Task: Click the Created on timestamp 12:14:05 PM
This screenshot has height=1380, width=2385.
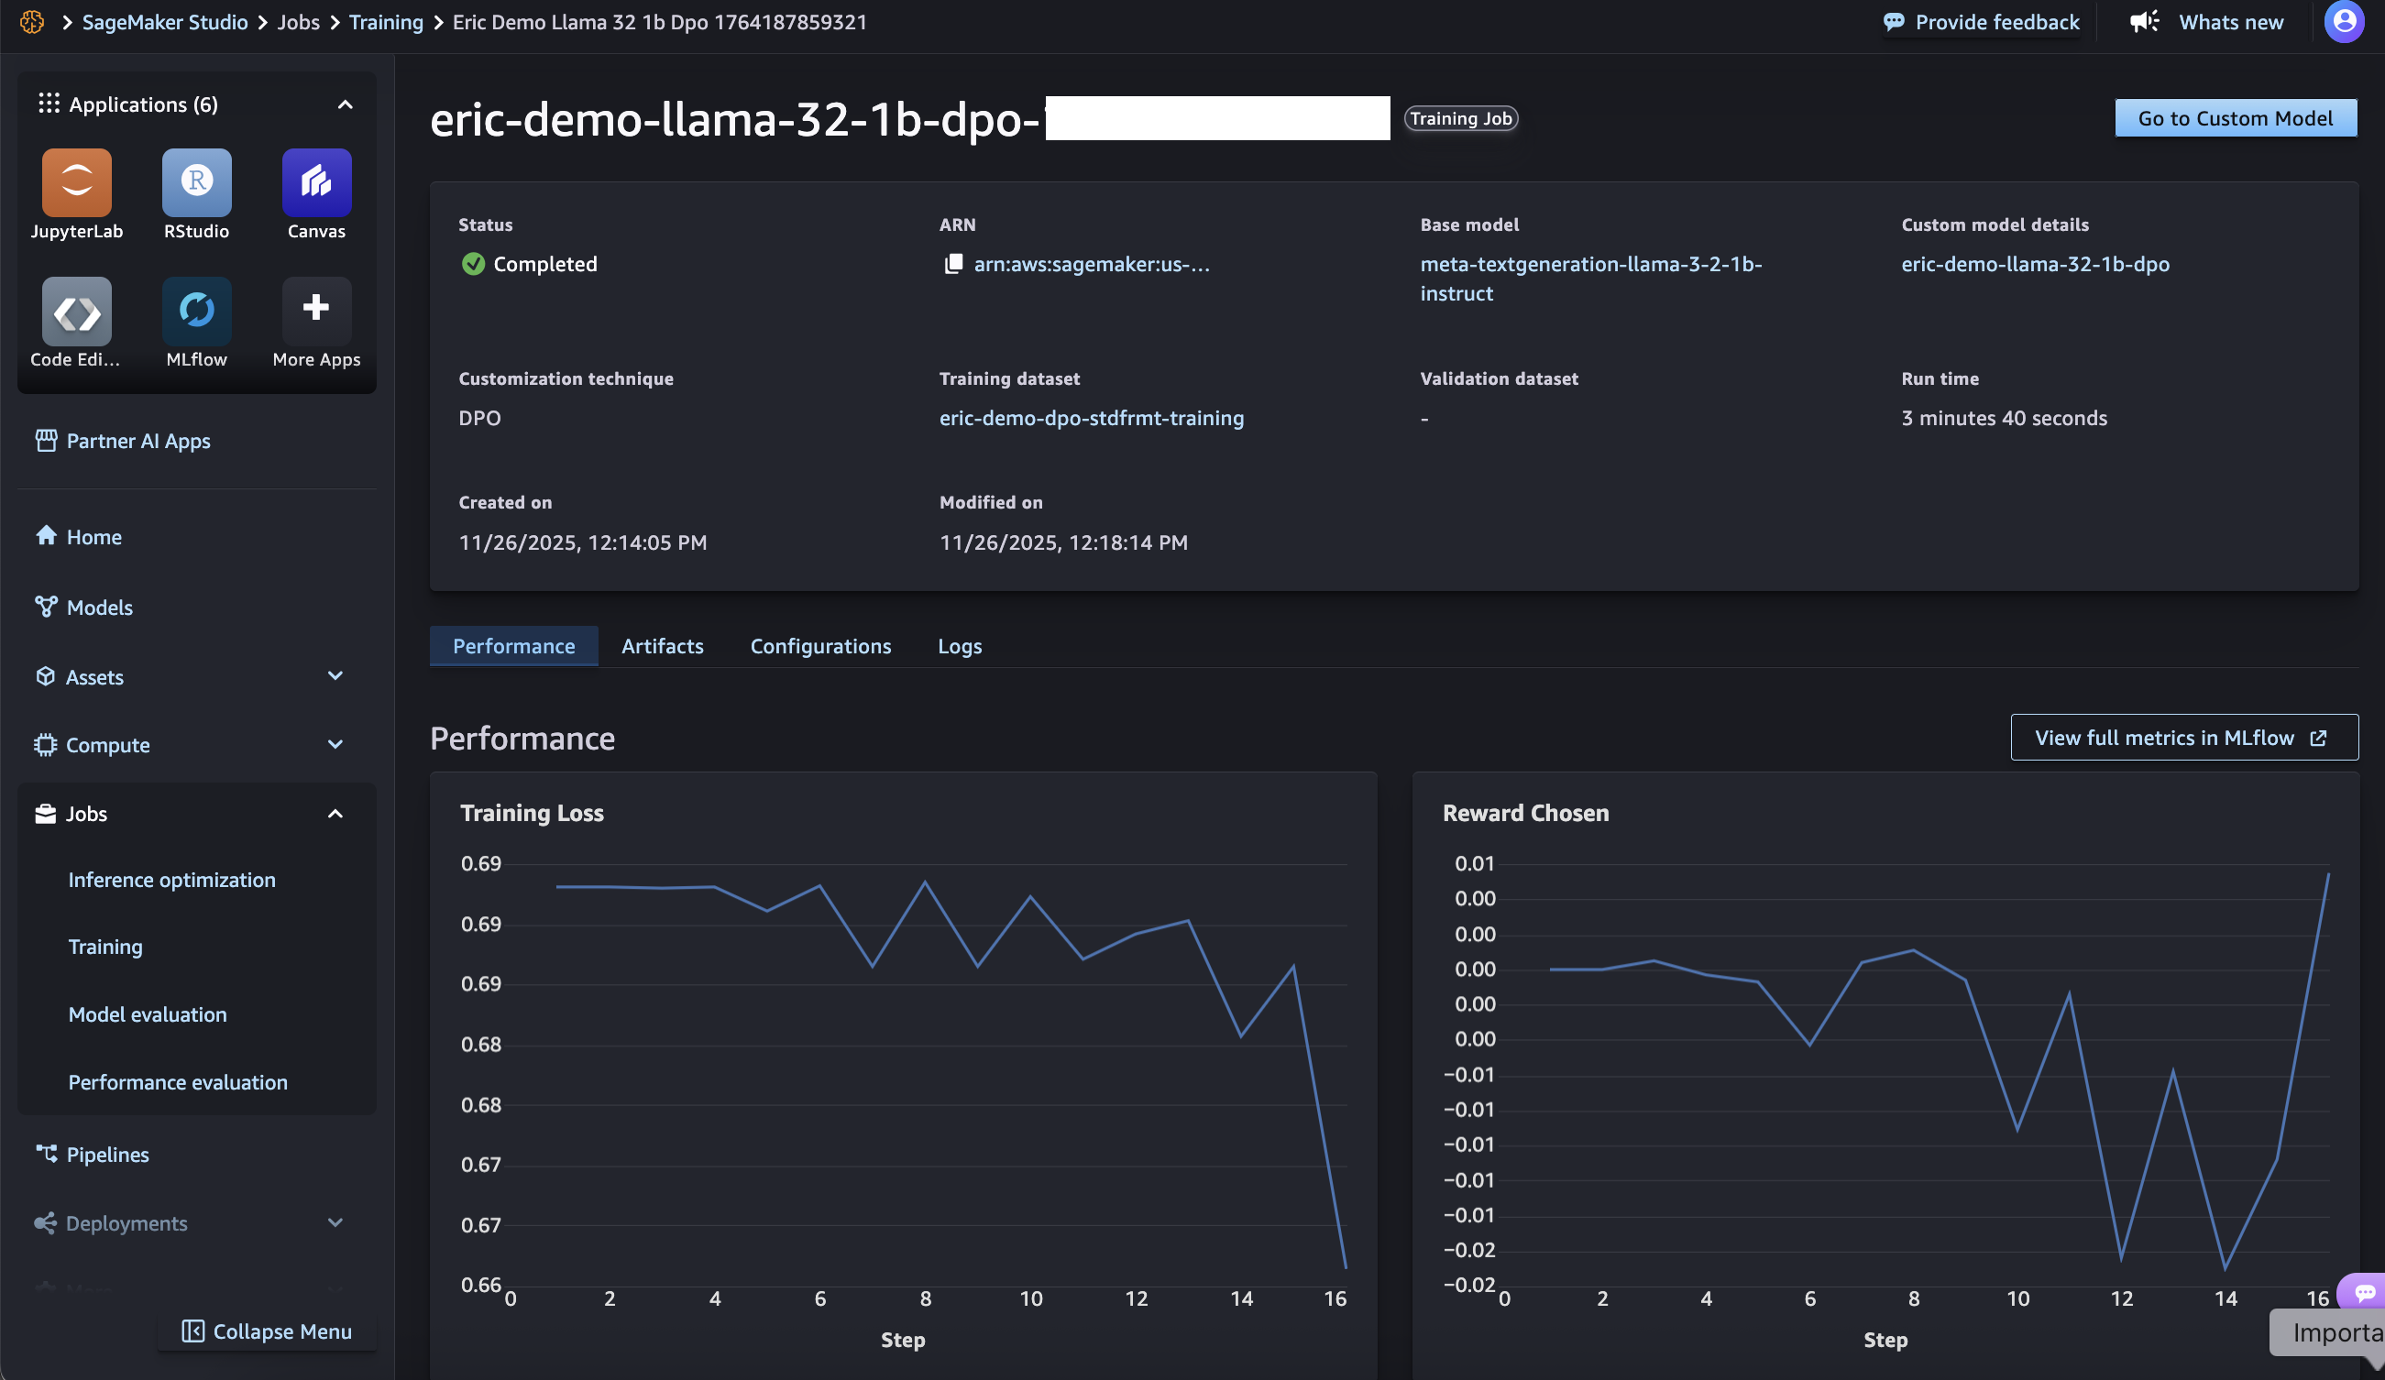Action: [582, 542]
